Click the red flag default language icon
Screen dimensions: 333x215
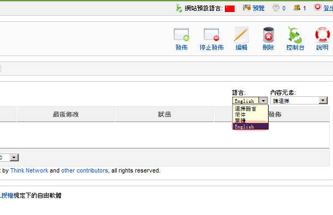click(230, 9)
